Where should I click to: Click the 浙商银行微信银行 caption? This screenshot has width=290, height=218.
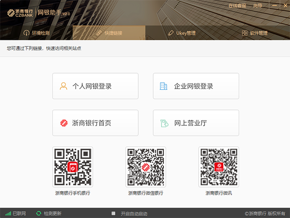pos(145,193)
